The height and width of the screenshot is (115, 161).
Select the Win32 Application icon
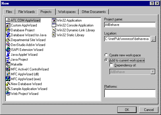pos(54,20)
